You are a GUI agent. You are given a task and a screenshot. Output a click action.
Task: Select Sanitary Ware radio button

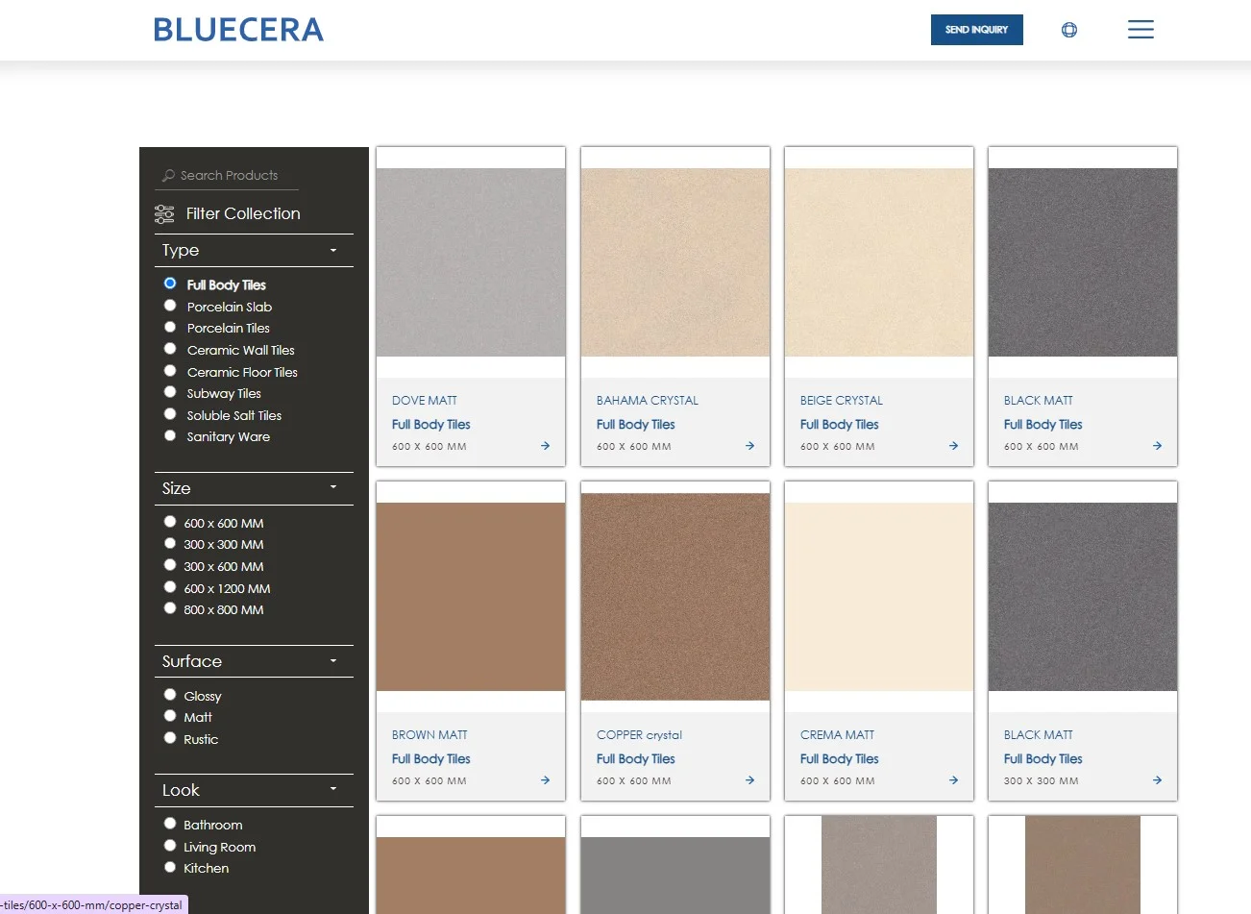[170, 435]
